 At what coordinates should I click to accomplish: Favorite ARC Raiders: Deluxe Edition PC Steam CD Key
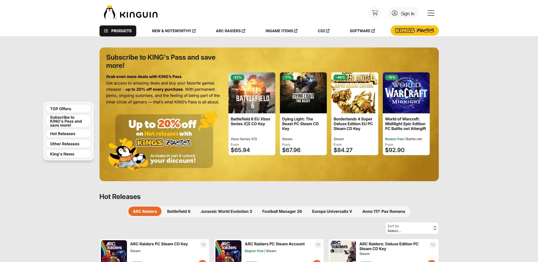pyautogui.click(x=433, y=245)
